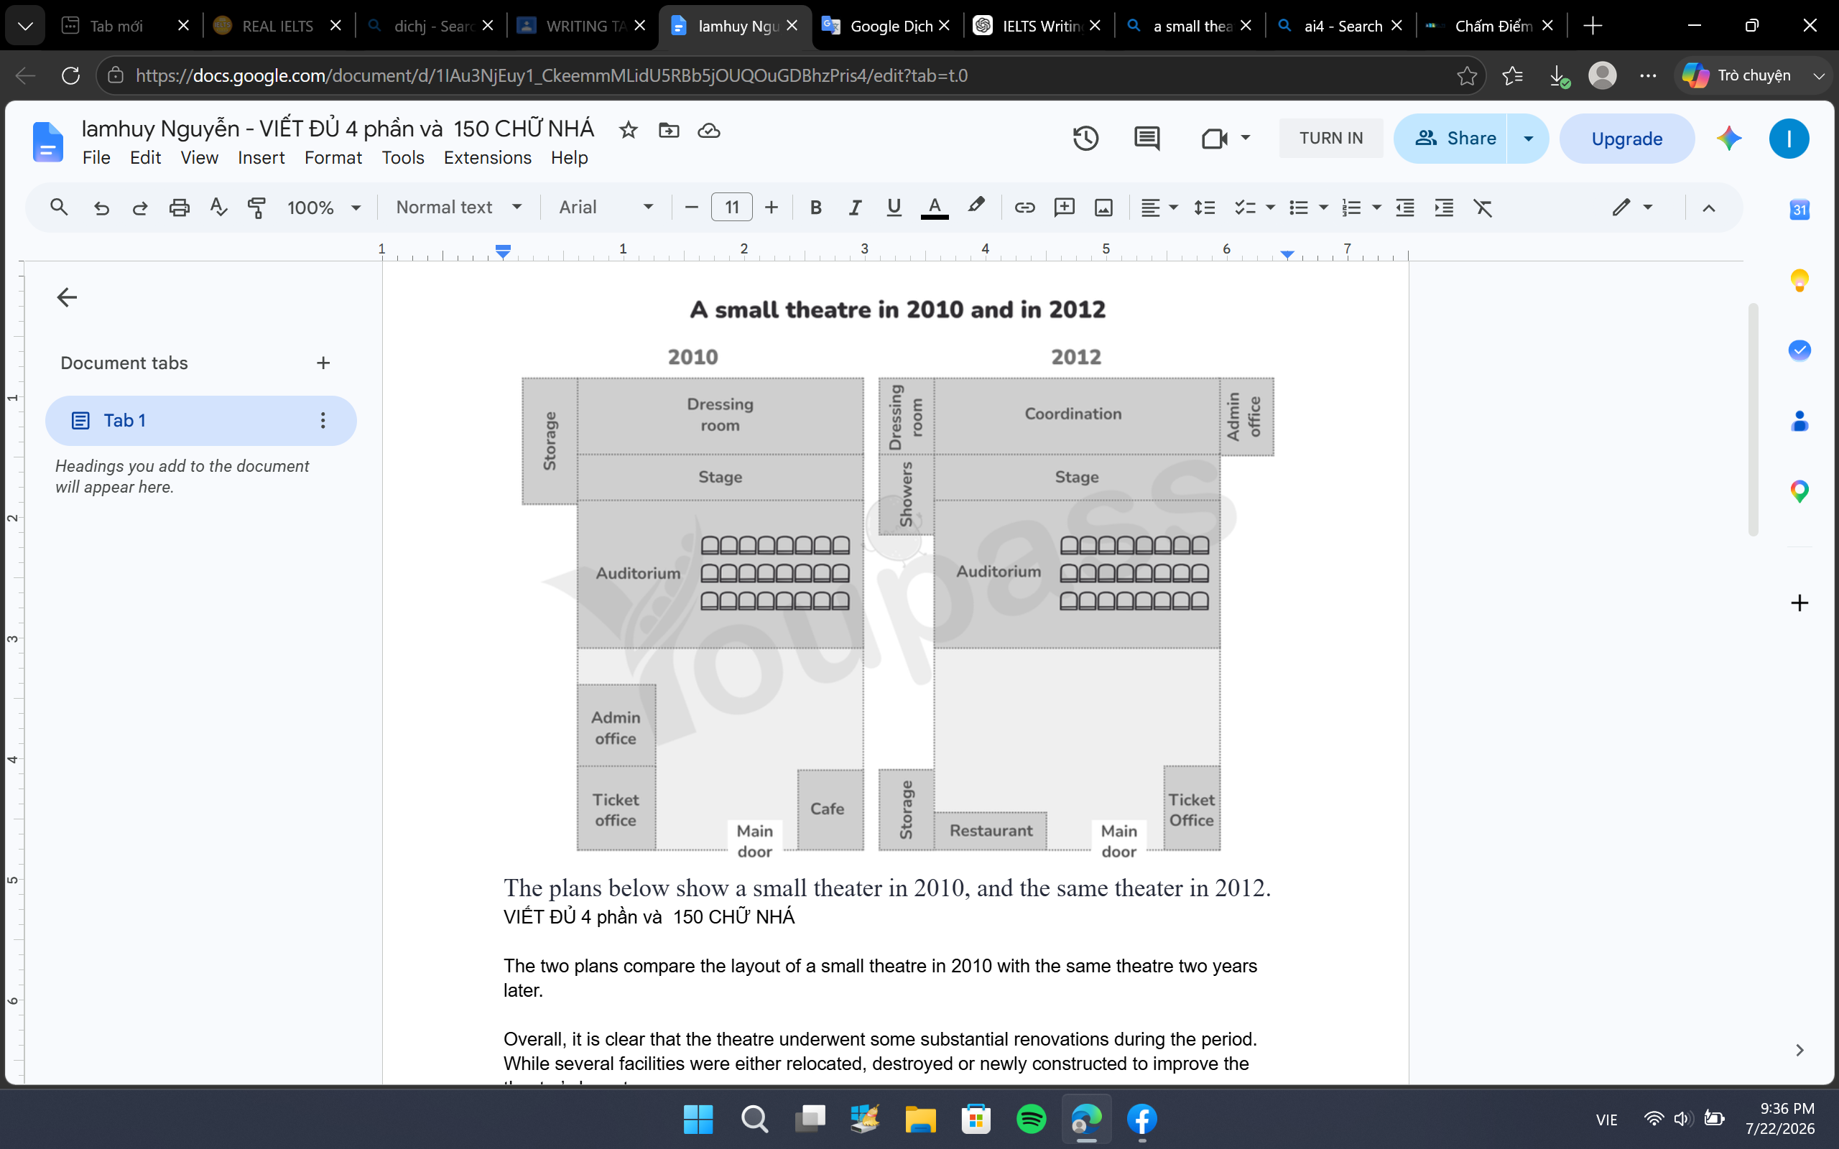The width and height of the screenshot is (1839, 1149).
Task: Activate the paint format tool
Action: tap(257, 208)
